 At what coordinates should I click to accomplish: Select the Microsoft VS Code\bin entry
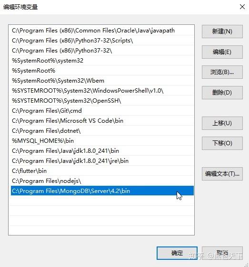coord(102,121)
